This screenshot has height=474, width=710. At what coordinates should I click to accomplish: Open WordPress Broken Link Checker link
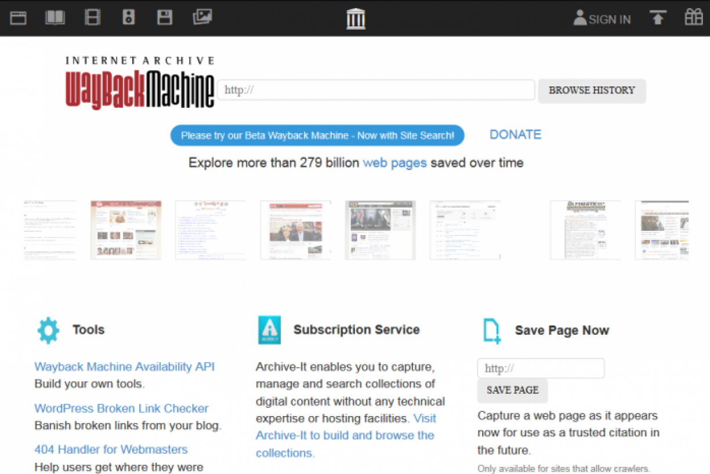[121, 408]
